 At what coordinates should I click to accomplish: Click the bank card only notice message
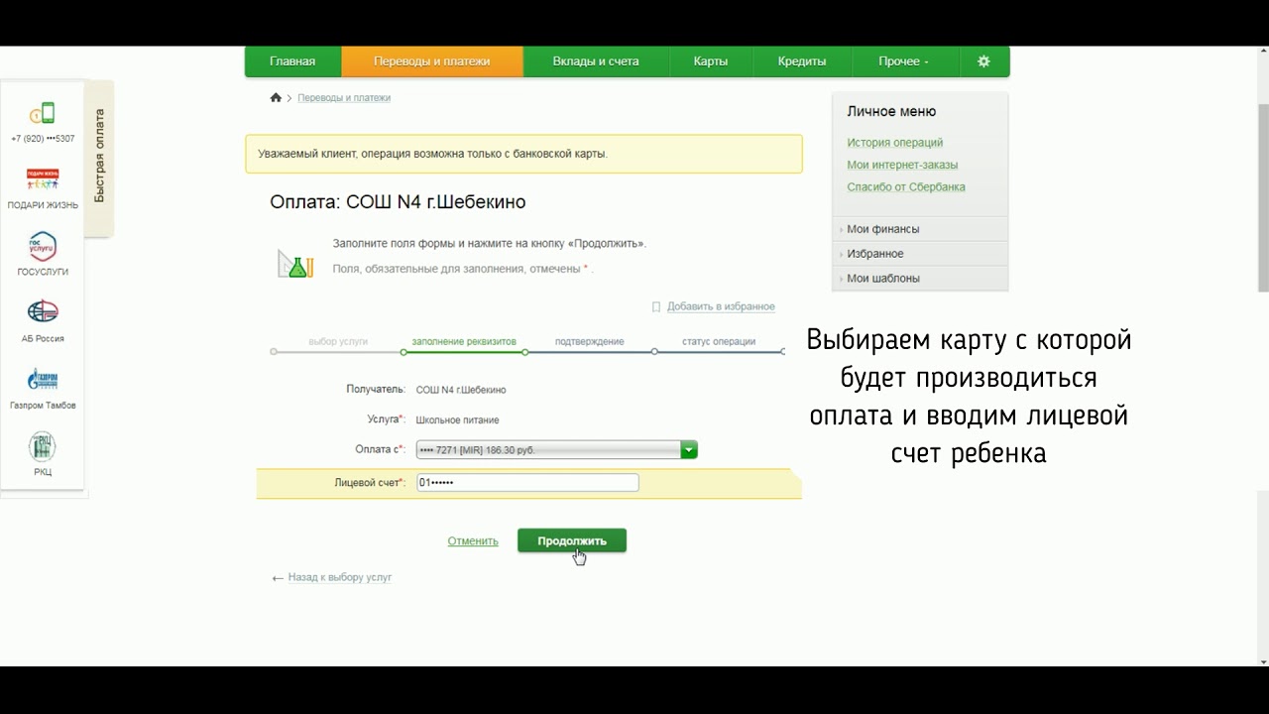point(523,154)
